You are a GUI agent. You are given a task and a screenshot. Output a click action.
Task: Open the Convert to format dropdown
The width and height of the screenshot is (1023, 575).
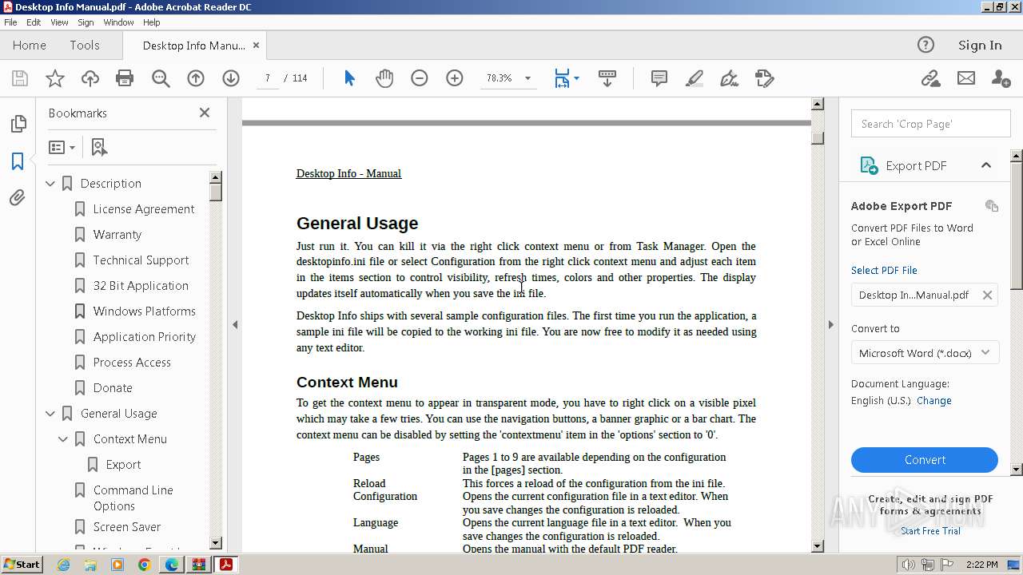[925, 353]
